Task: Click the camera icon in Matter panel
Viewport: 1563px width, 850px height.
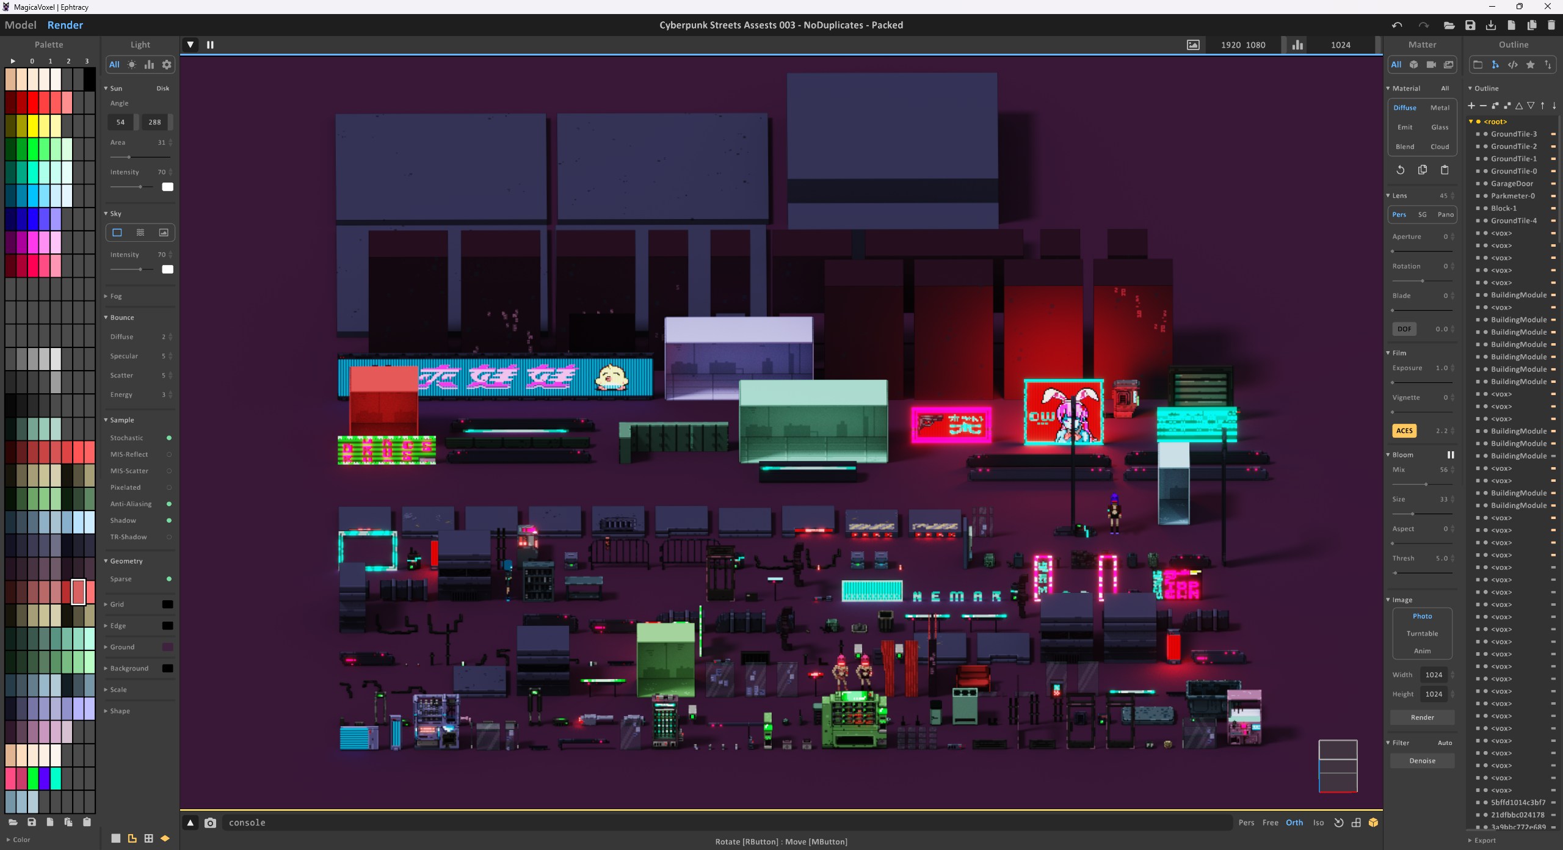Action: [x=1431, y=65]
